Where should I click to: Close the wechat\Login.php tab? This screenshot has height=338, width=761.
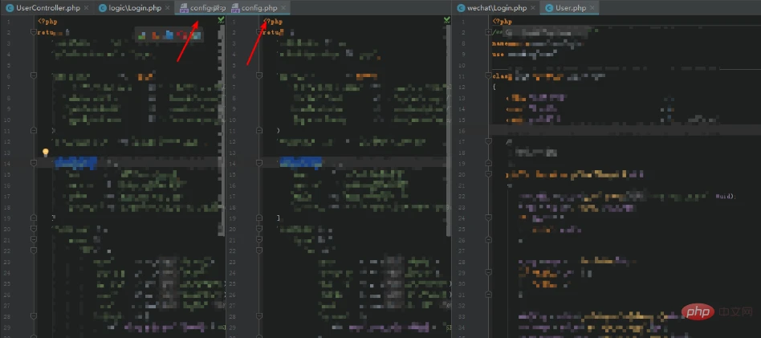(534, 8)
